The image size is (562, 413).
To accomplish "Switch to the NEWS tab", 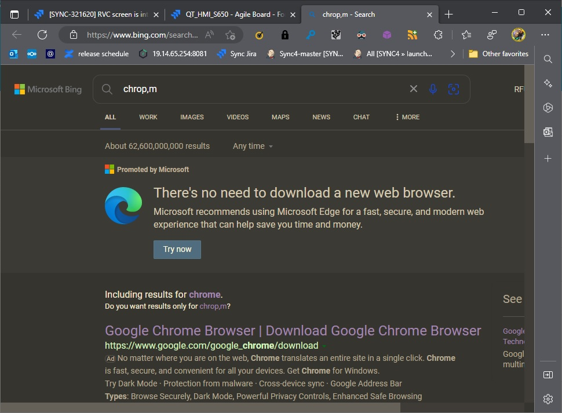I will click(321, 117).
